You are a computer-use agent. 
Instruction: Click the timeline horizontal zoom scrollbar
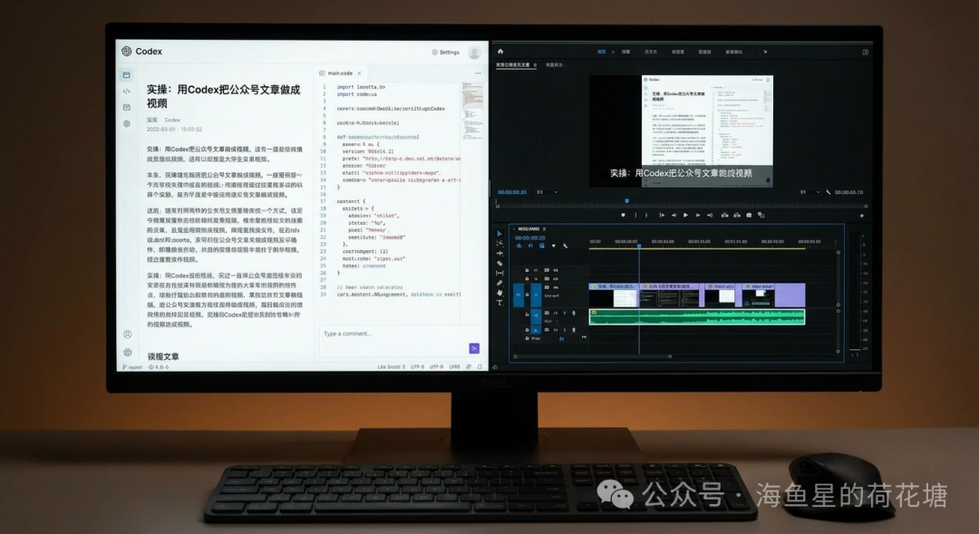pyautogui.click(x=593, y=356)
